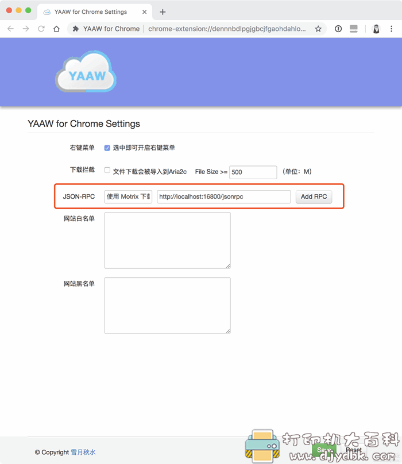Click the extension puzzle icon in address bar
This screenshot has width=402, height=464.
[76, 29]
